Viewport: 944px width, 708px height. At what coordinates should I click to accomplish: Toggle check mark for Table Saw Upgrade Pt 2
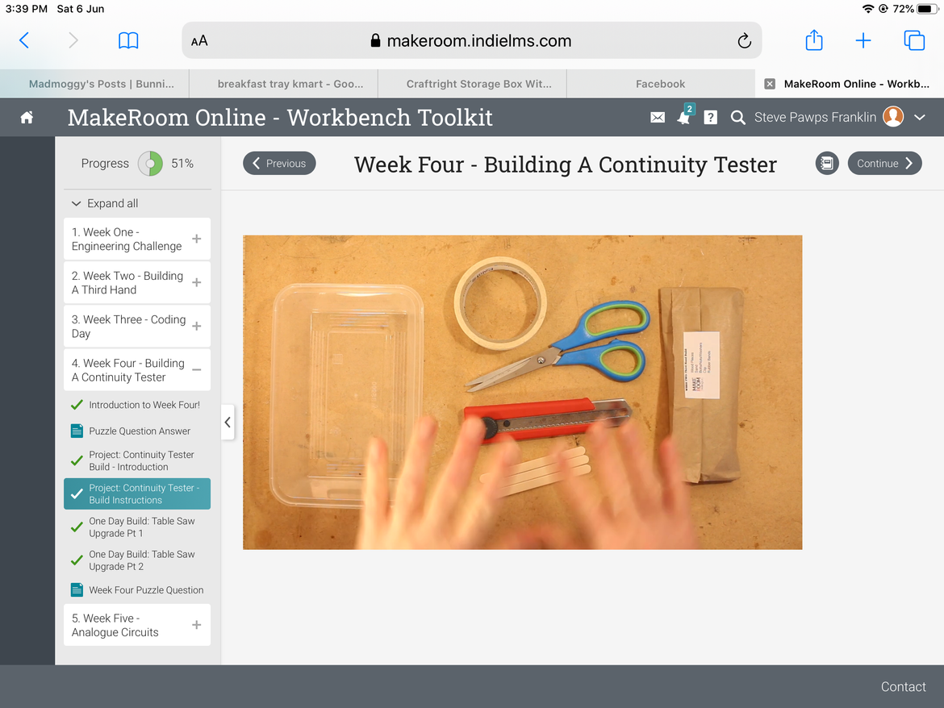point(77,560)
